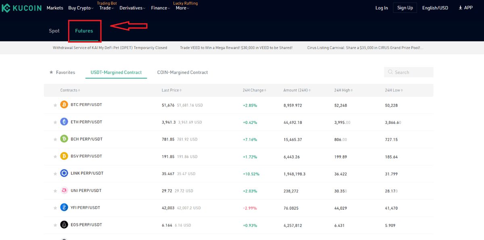Viewport: 484px width, 240px height.
Task: Expand the More dropdown menu
Action: [182, 8]
